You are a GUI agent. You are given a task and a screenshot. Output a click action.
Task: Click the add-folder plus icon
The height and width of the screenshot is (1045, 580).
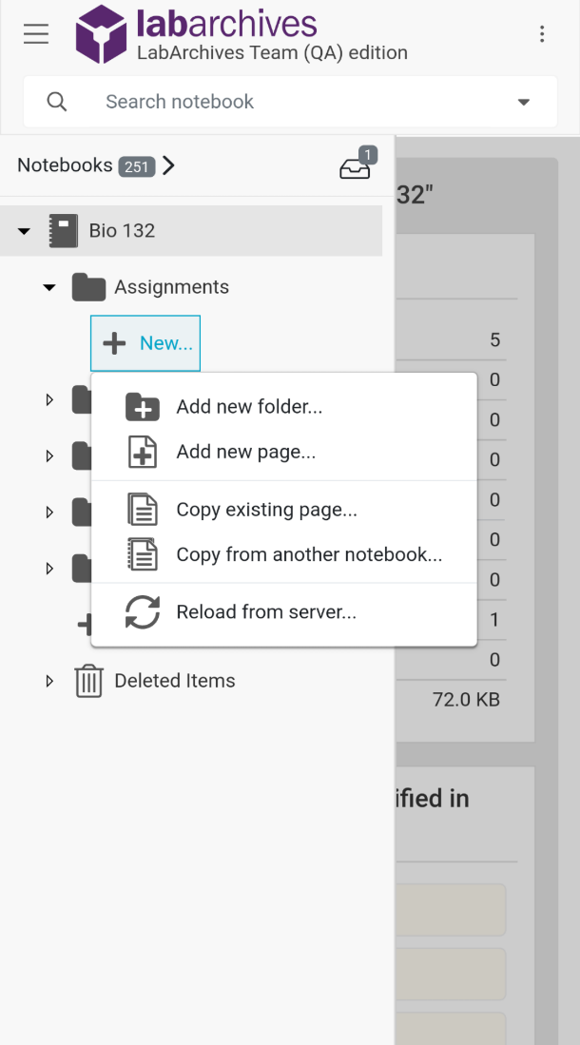coord(143,407)
